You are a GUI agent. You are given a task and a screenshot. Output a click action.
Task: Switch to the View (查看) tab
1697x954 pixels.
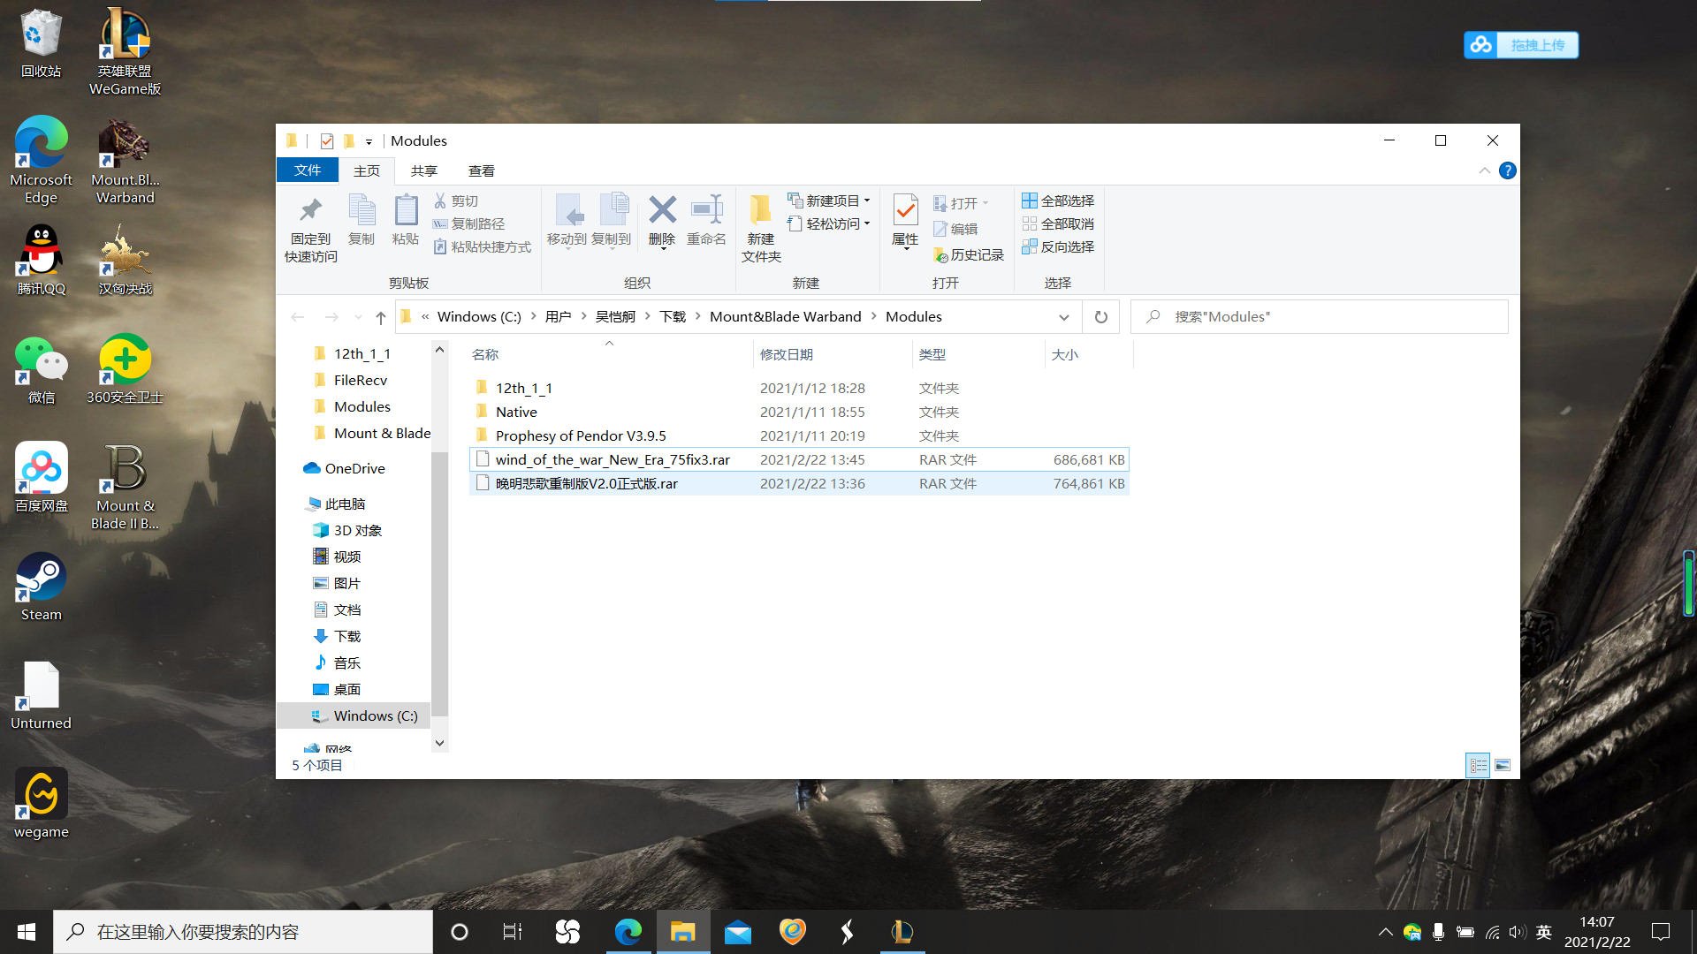tap(482, 170)
